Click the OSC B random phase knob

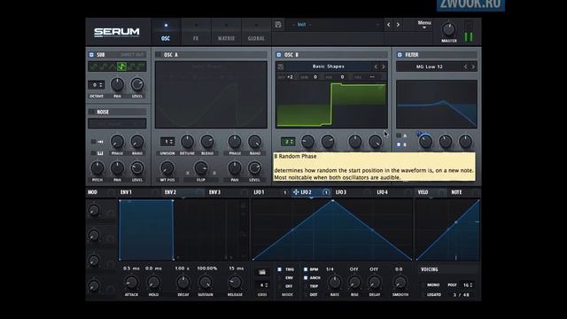tap(375, 142)
